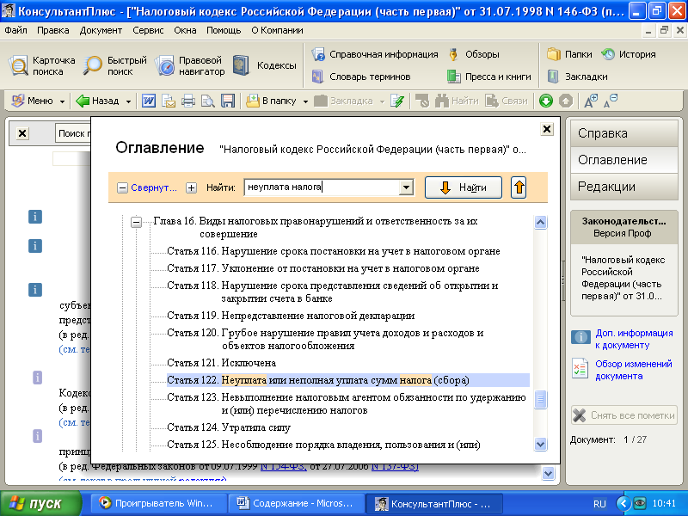Click contents list scroll up arrow
The image size is (688, 516).
541,223
